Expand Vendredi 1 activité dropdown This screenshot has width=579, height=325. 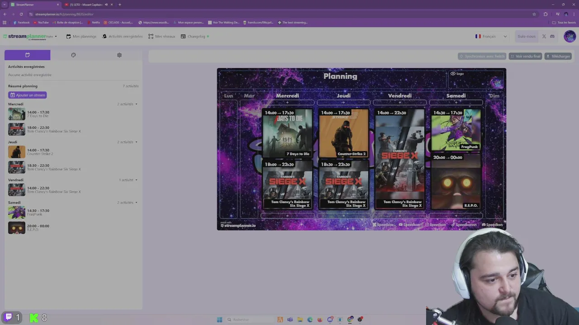[128, 180]
